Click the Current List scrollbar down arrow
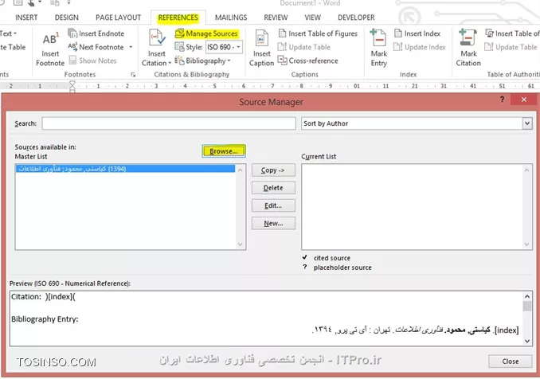 526,244
